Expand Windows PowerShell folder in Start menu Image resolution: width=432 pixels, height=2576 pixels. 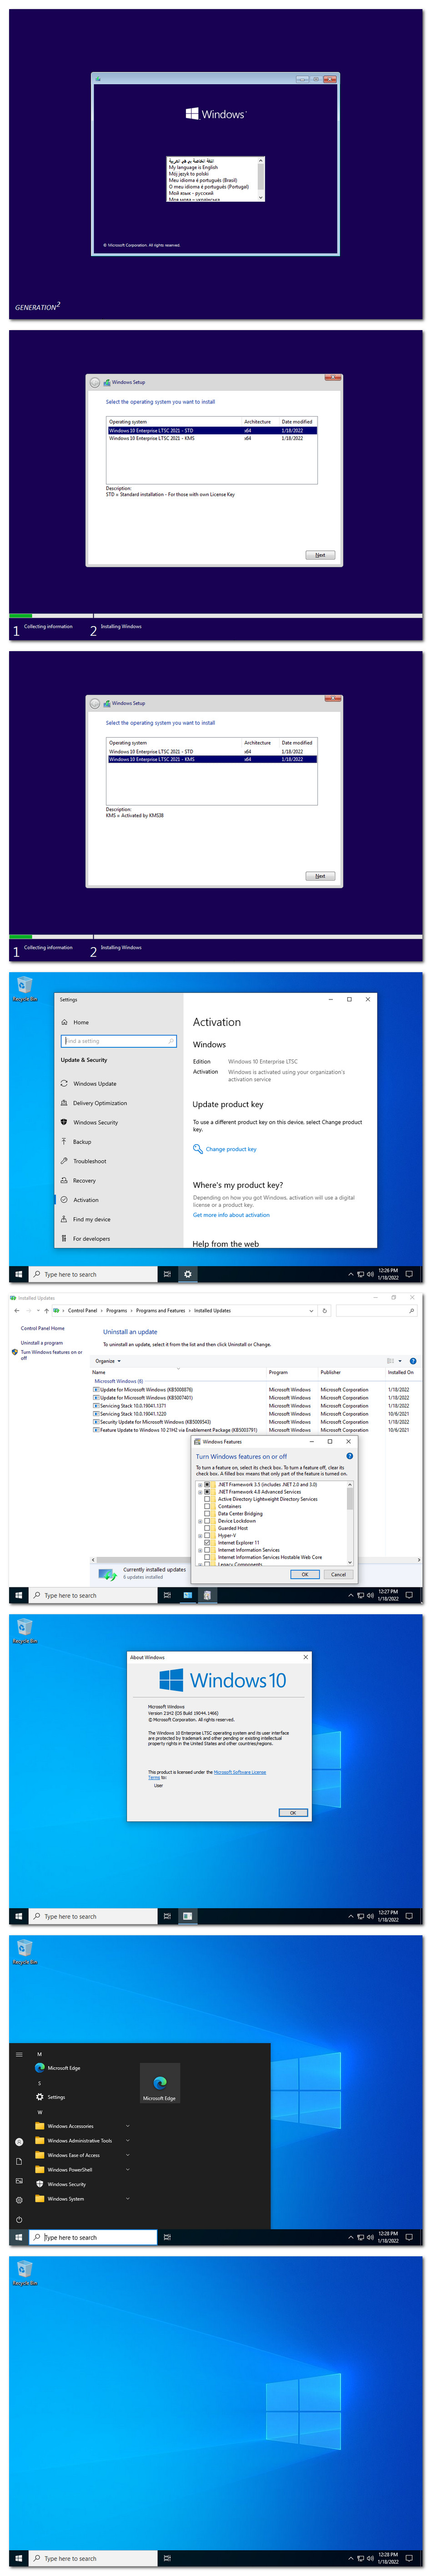tap(82, 2170)
